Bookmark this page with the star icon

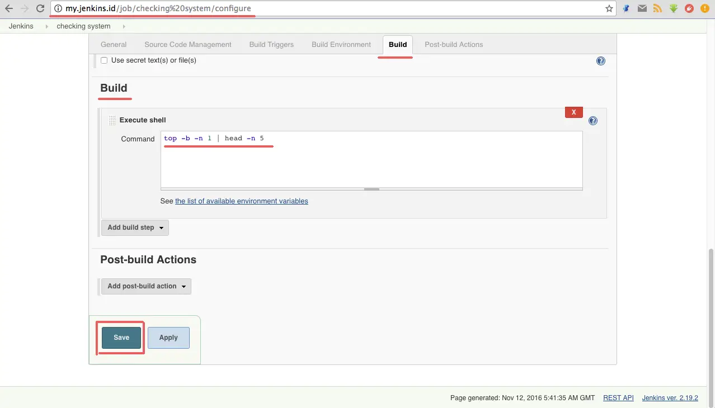pyautogui.click(x=609, y=8)
